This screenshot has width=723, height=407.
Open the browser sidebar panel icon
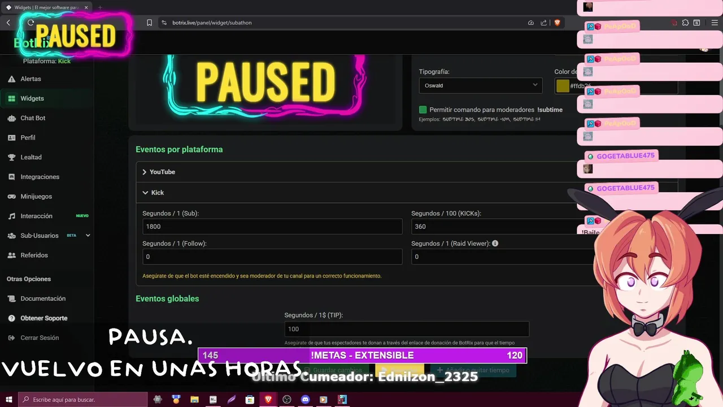click(696, 23)
